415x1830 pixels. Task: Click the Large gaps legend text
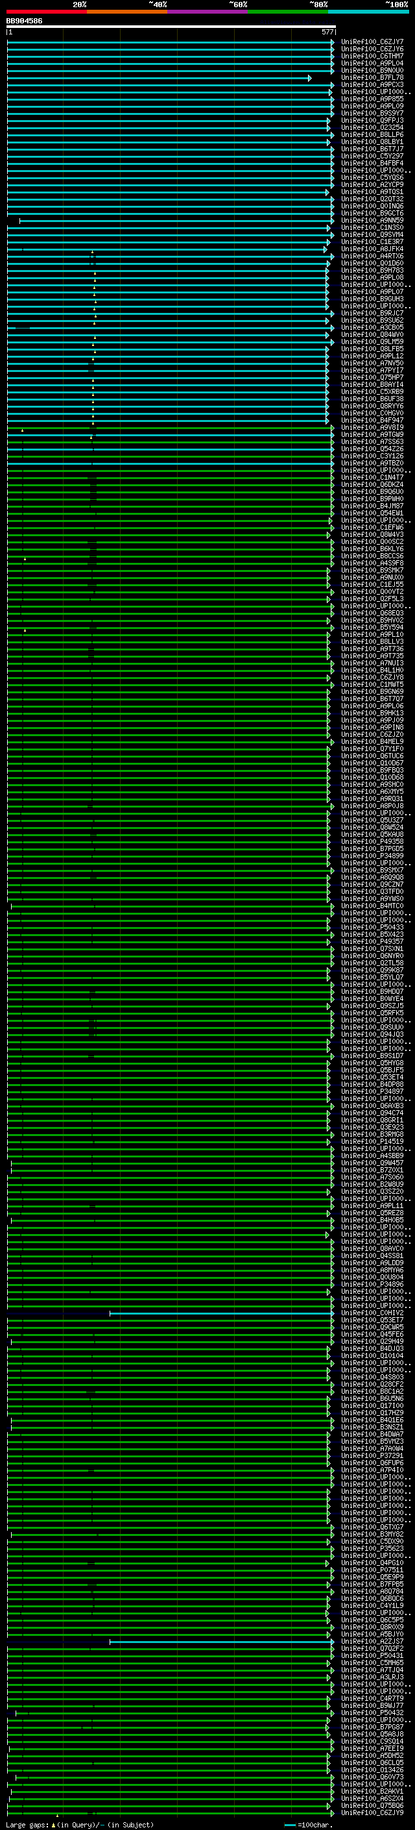coord(80,1825)
